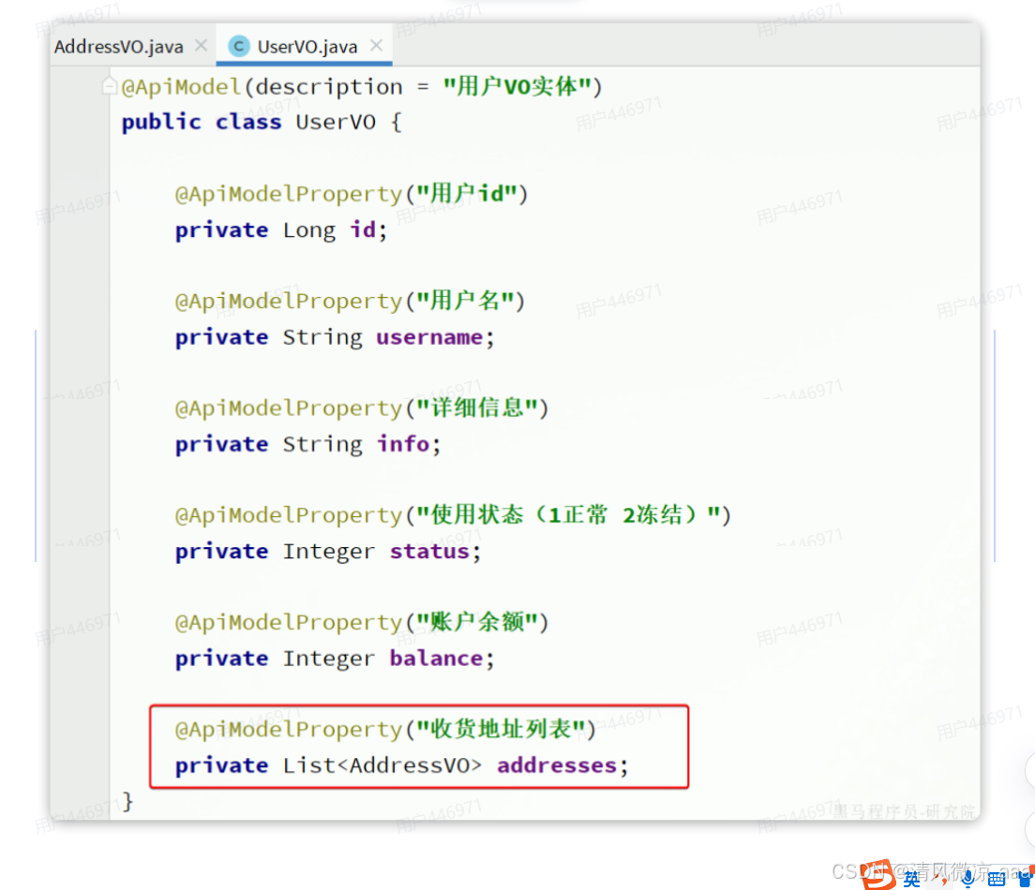Click the Integer type of status field
1035x890 pixels.
pyautogui.click(x=329, y=552)
